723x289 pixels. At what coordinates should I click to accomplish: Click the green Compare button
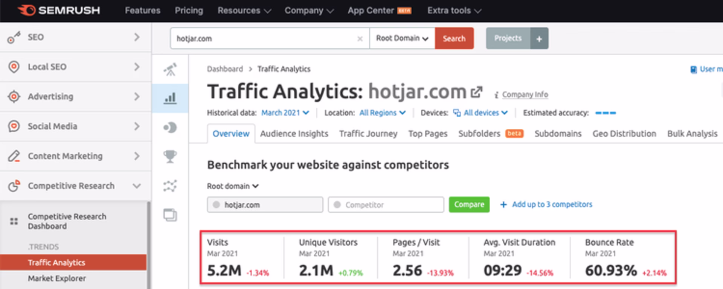[x=469, y=205]
